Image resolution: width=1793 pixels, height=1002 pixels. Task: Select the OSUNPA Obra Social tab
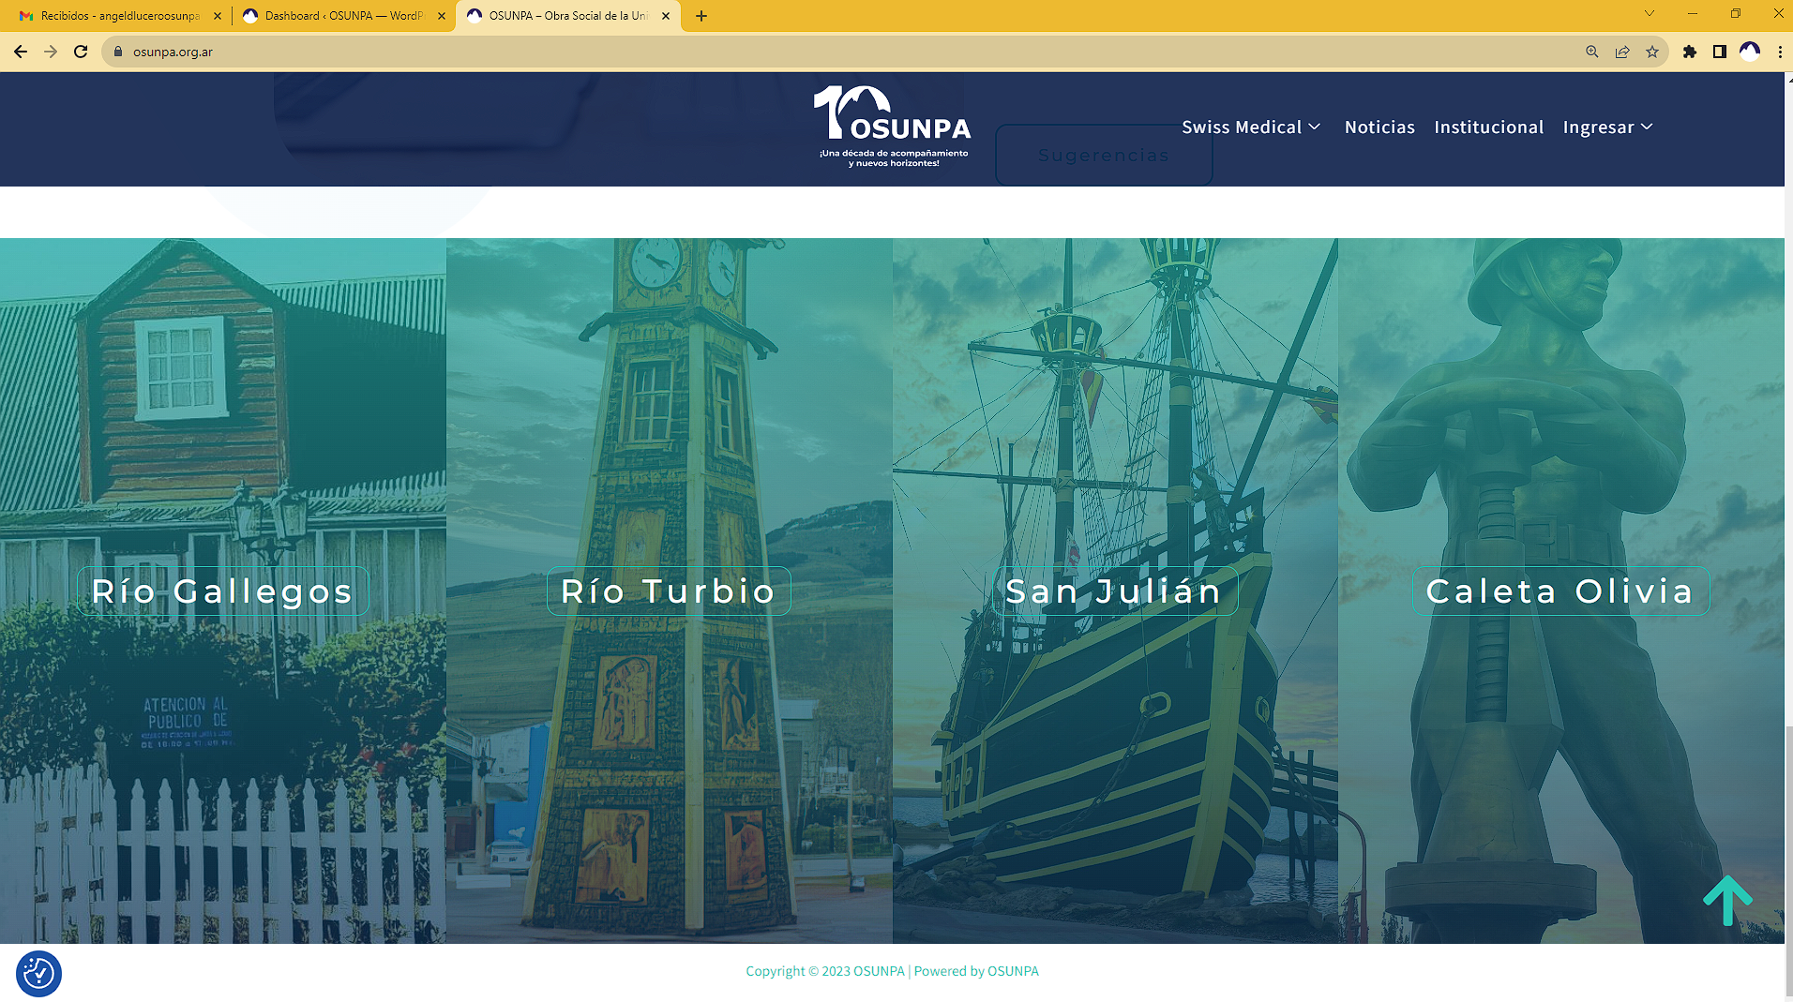pyautogui.click(x=568, y=16)
